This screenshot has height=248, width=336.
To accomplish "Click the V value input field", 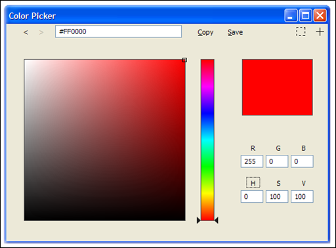I will (x=302, y=196).
